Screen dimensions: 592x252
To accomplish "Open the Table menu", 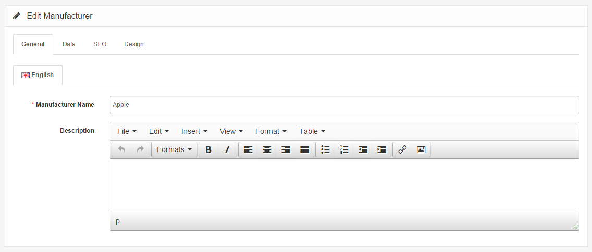I will click(312, 131).
